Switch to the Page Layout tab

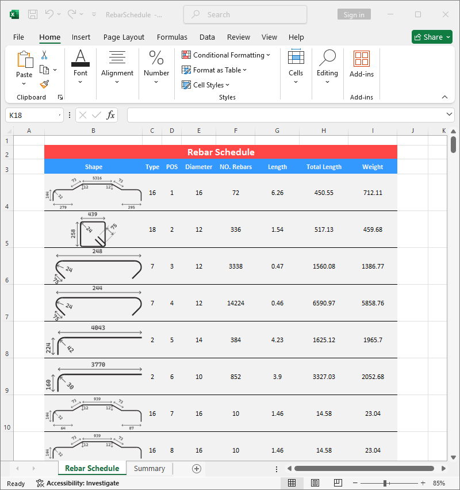(124, 37)
